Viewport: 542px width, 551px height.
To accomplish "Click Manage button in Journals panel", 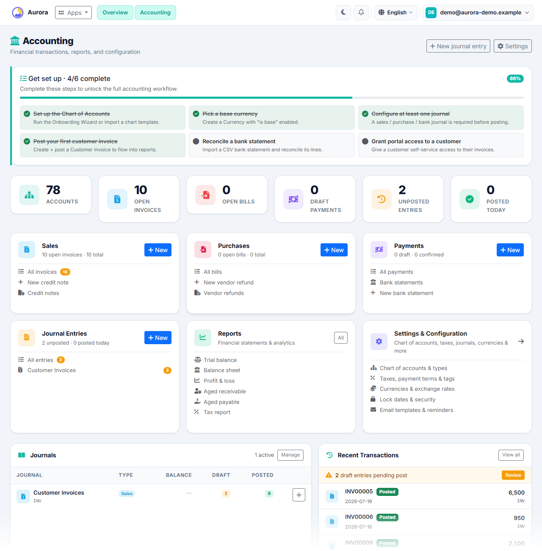I will pos(290,455).
